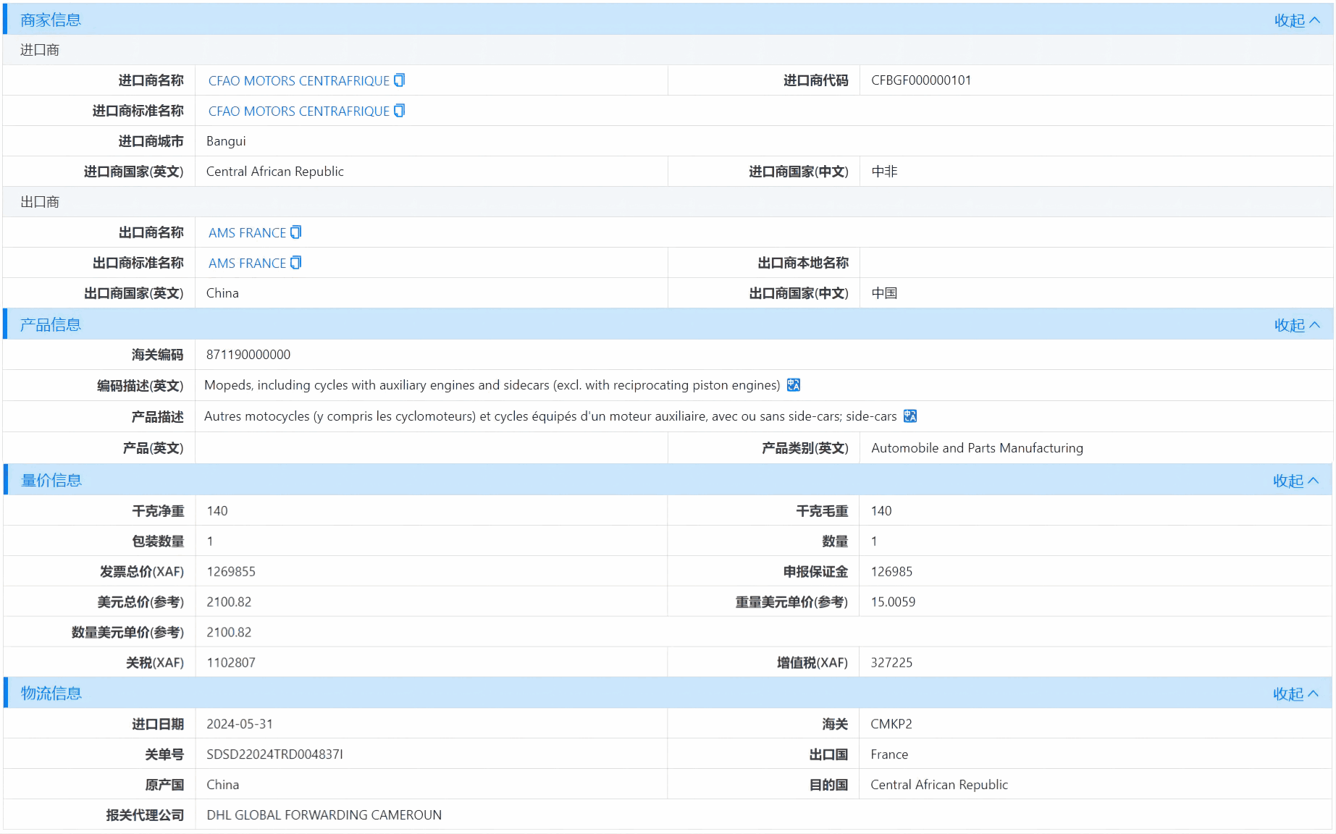Image resolution: width=1336 pixels, height=834 pixels.
Task: Copy the importer standard name using its copy icon
Action: tap(399, 110)
